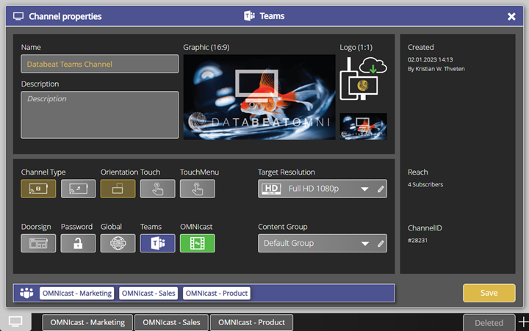Open the Target Resolution dropdown arrow
Image resolution: width=529 pixels, height=331 pixels.
tap(364, 189)
